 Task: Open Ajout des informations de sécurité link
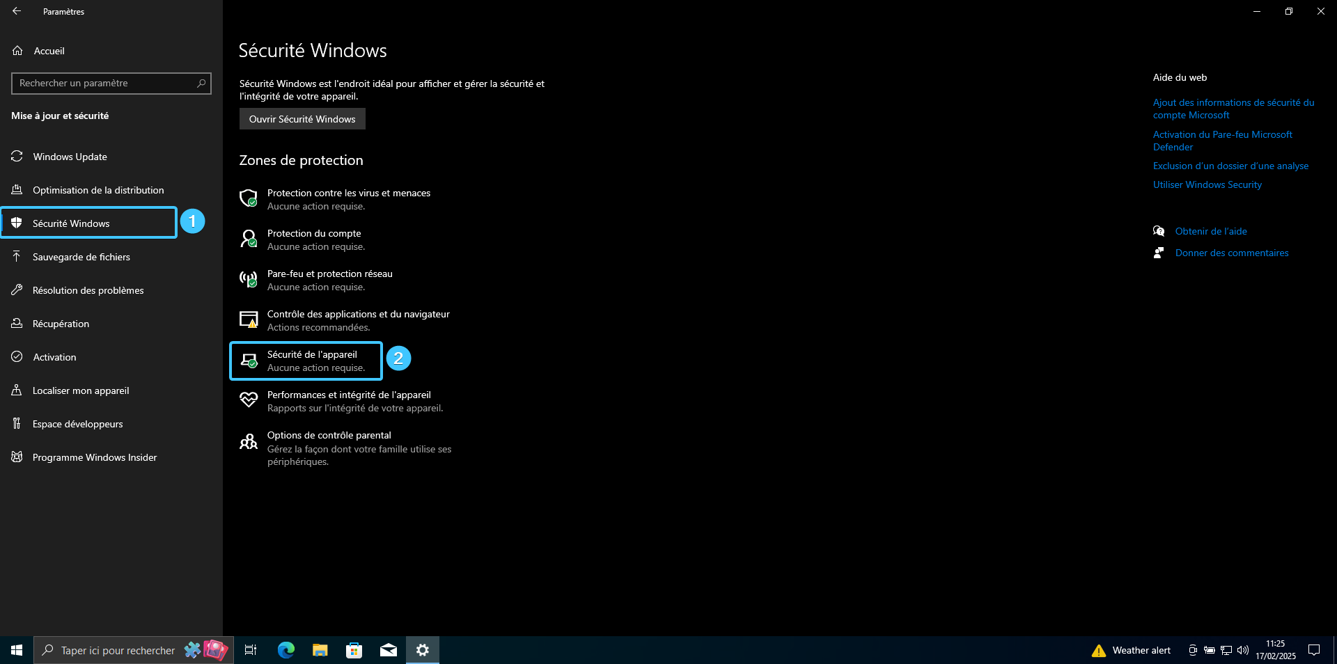(x=1233, y=109)
